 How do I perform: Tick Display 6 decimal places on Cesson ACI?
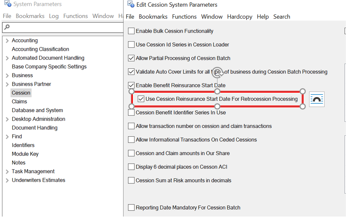(131, 167)
